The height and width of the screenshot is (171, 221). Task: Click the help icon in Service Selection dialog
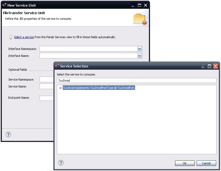[x=61, y=163]
